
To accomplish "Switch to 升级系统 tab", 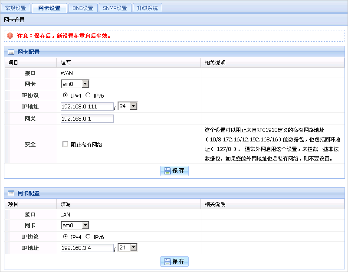I will [148, 8].
